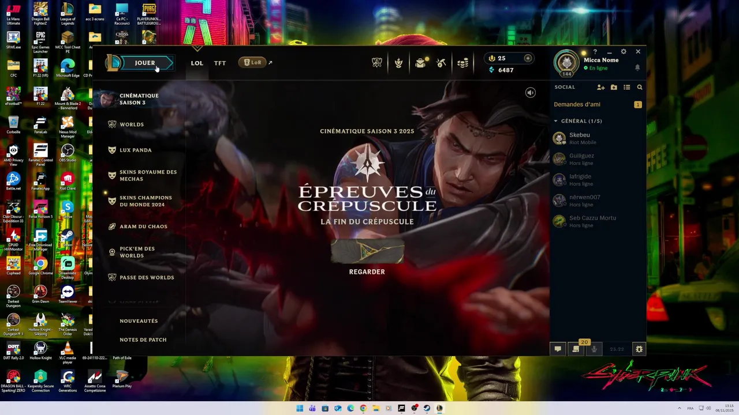739x415 pixels.
Task: Open Hollow Knight - Silksong desktop shortcut
Action: coord(40,325)
